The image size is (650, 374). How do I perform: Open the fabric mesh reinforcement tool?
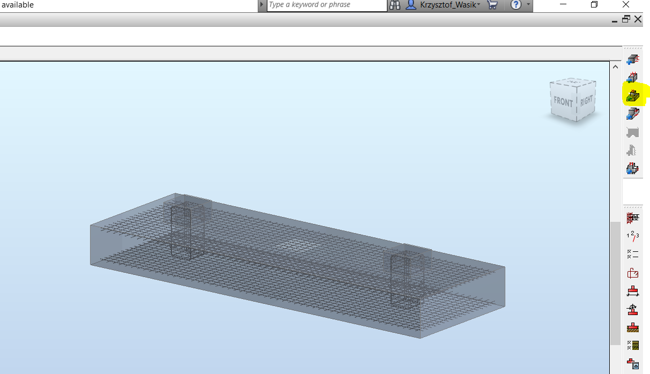[x=632, y=218]
